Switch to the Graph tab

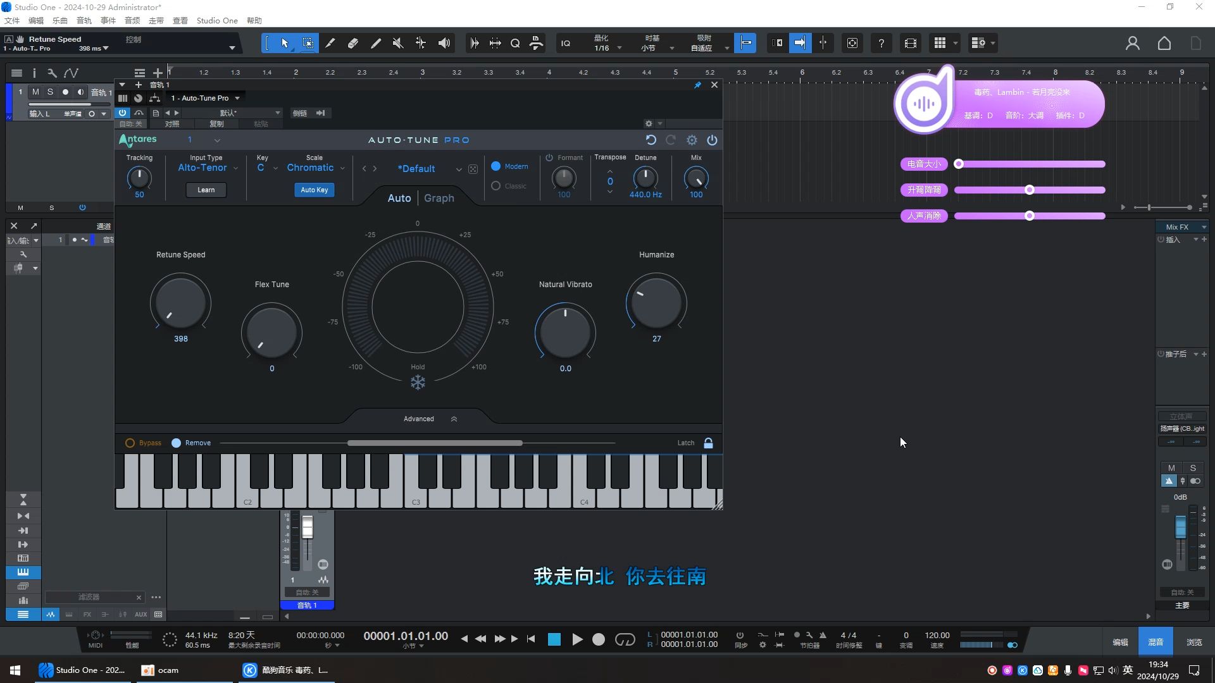pos(439,198)
